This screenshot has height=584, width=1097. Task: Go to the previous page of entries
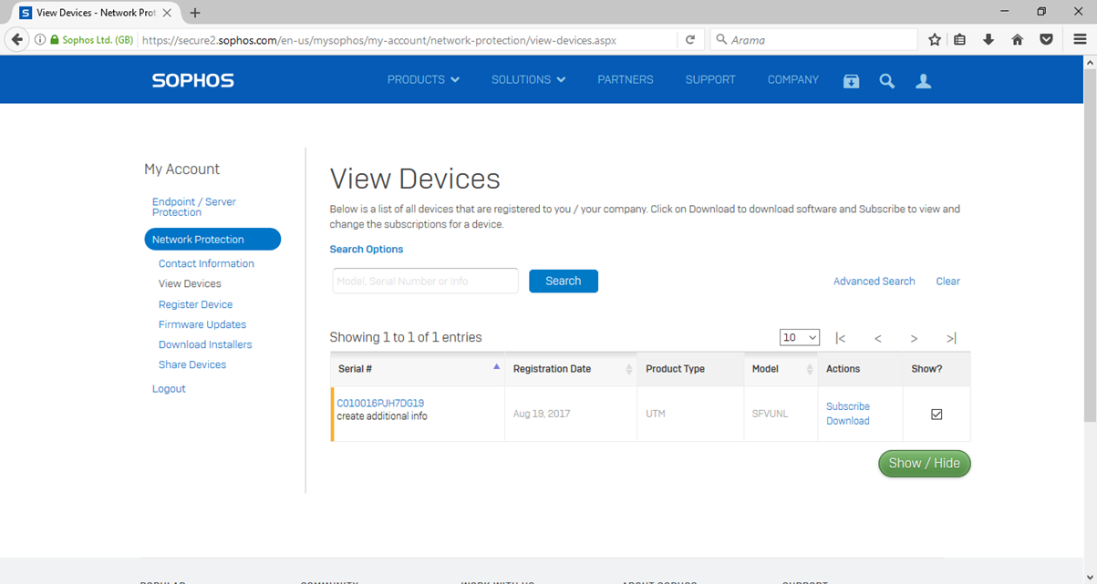point(878,338)
